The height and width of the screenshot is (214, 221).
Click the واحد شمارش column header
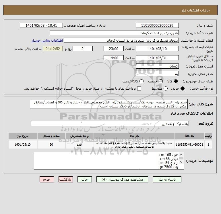click(80, 136)
